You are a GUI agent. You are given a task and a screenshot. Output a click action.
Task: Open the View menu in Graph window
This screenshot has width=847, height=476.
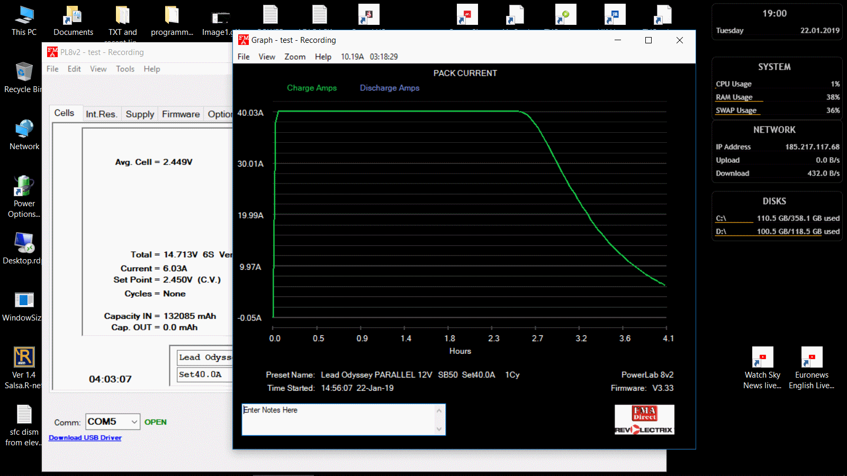tap(267, 57)
